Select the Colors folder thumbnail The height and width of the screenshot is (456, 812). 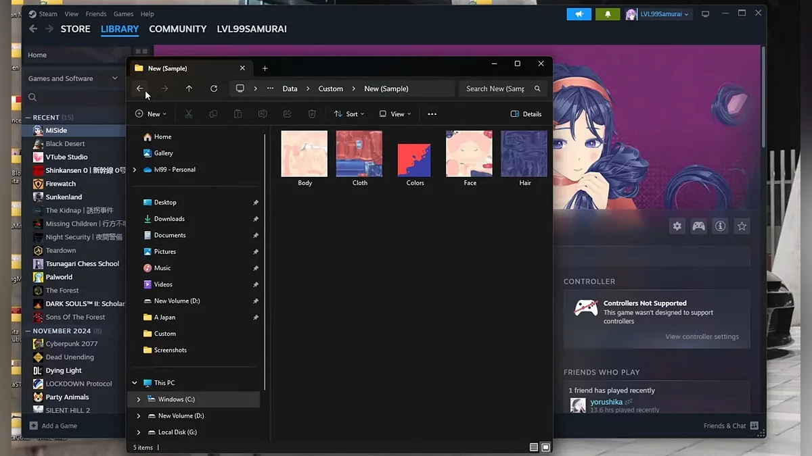(x=415, y=159)
